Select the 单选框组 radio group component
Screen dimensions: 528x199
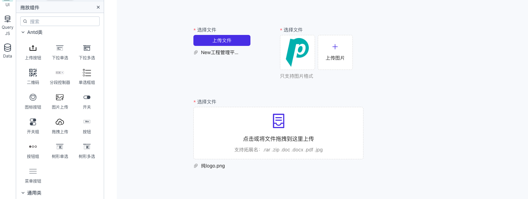pyautogui.click(x=87, y=73)
